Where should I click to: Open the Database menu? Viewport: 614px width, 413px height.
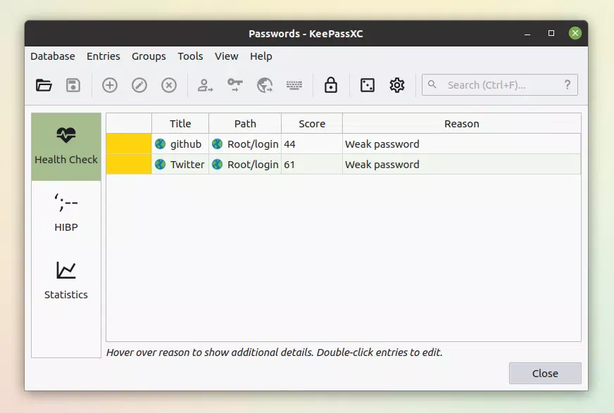point(53,56)
